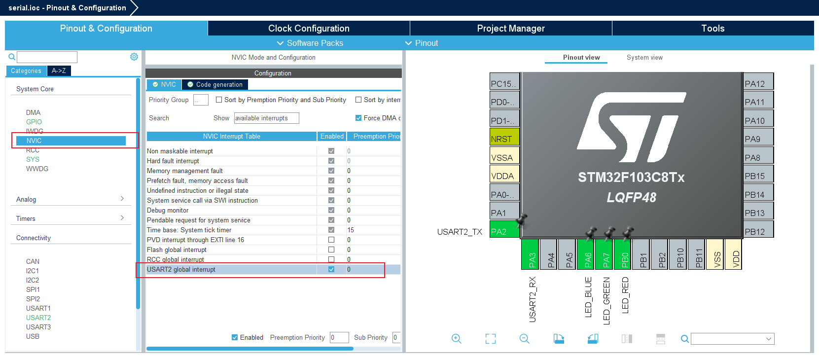Screen dimensions: 819x358
Task: Click the peripheral search field at top left
Action: click(47, 57)
